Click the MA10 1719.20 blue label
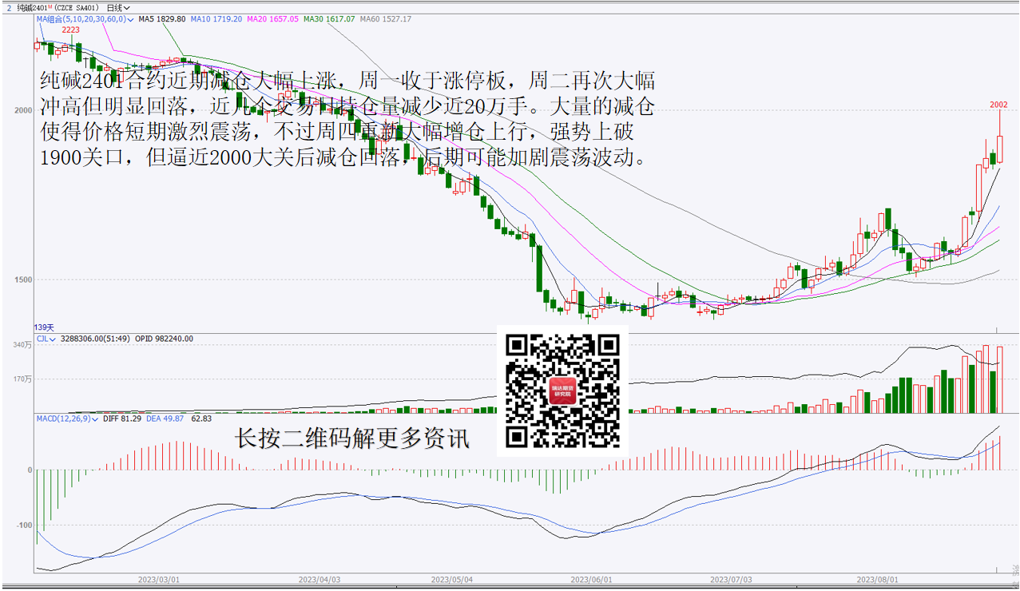1020x591 pixels. [x=217, y=18]
